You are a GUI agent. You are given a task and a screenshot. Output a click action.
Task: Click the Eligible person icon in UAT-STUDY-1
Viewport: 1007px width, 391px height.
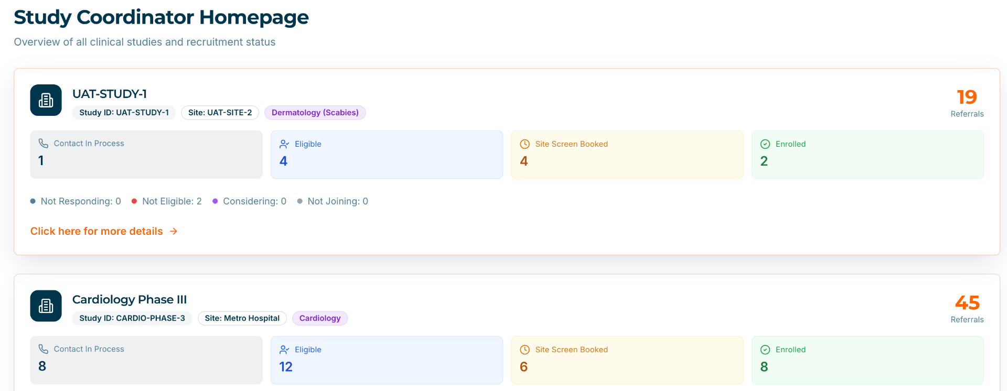tap(284, 144)
